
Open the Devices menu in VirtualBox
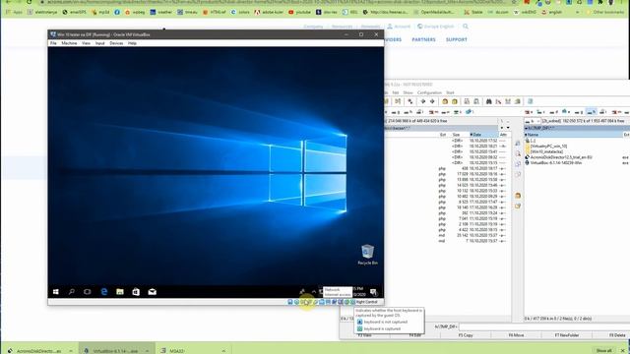(x=116, y=43)
